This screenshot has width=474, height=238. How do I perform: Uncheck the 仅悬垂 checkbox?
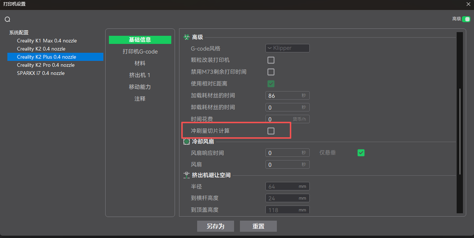pyautogui.click(x=361, y=153)
